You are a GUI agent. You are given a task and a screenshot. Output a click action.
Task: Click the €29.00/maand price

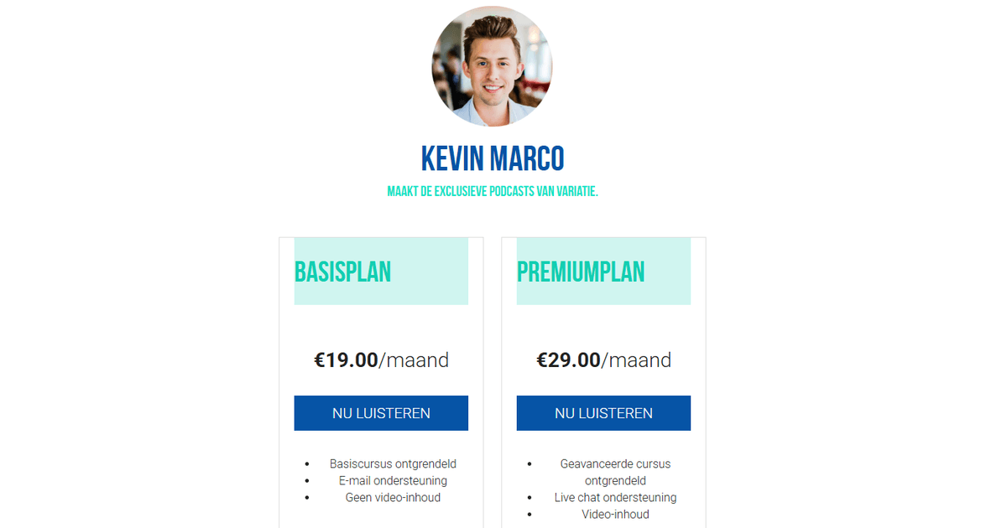pyautogui.click(x=603, y=360)
